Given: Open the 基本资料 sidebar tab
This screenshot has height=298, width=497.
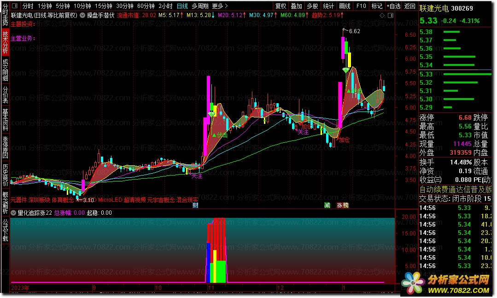Looking at the screenshot, I should point(5,119).
